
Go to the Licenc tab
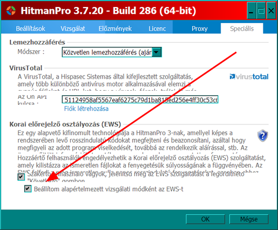pyautogui.click(x=157, y=28)
